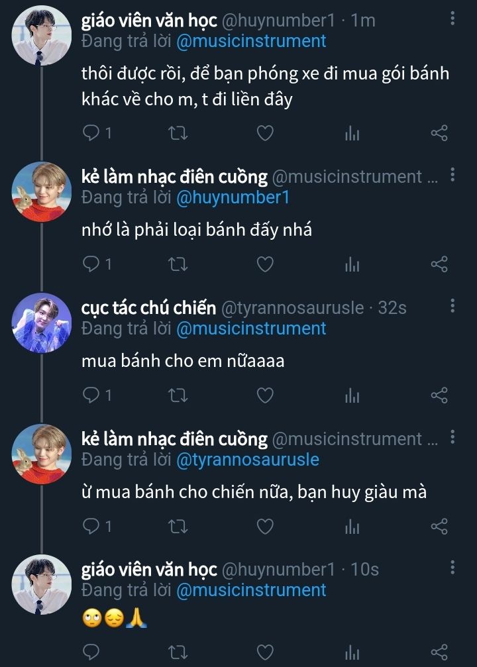Reply to the emoji-only tweet
Image resolution: width=477 pixels, height=667 pixels.
coord(91,651)
